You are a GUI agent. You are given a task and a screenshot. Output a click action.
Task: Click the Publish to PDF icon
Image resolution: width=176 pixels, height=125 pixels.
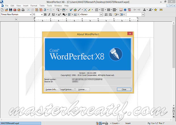click(15, 10)
